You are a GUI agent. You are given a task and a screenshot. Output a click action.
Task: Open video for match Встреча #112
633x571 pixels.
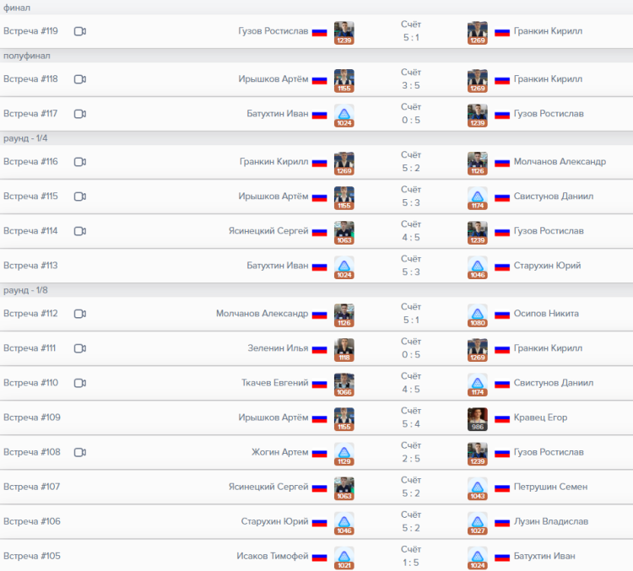click(80, 314)
